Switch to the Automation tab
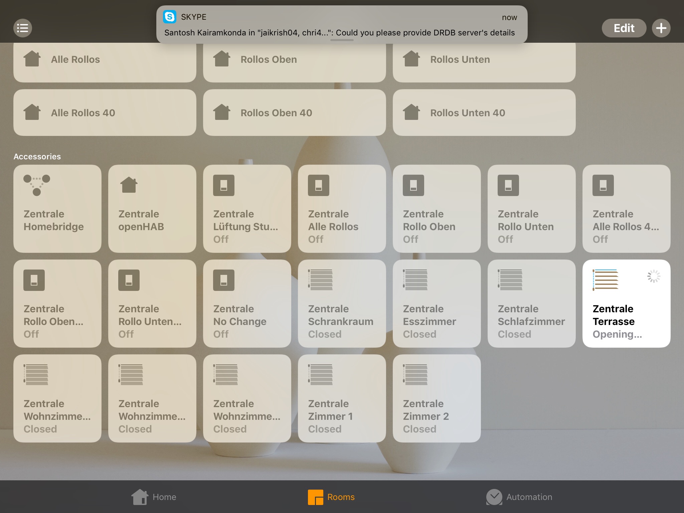684x513 pixels. coord(519,497)
